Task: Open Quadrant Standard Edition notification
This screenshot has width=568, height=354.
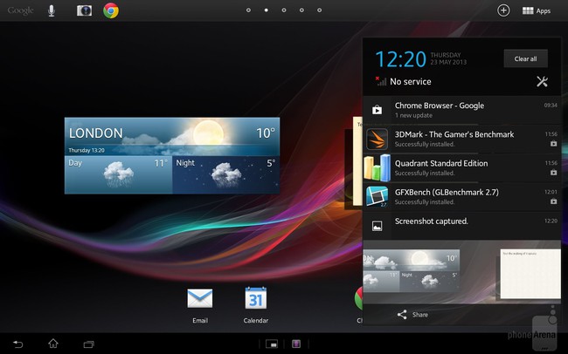Action: coord(462,167)
